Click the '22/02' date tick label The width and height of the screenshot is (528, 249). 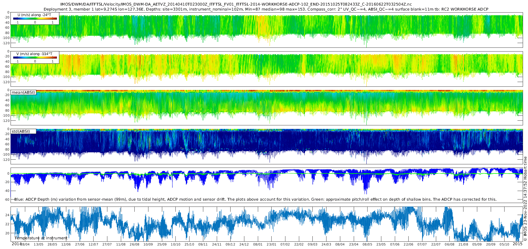pos(299,244)
